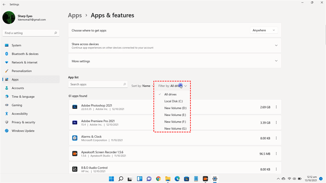Choose New Volume (D:) from filter list
The image size is (326, 183).
(175, 108)
